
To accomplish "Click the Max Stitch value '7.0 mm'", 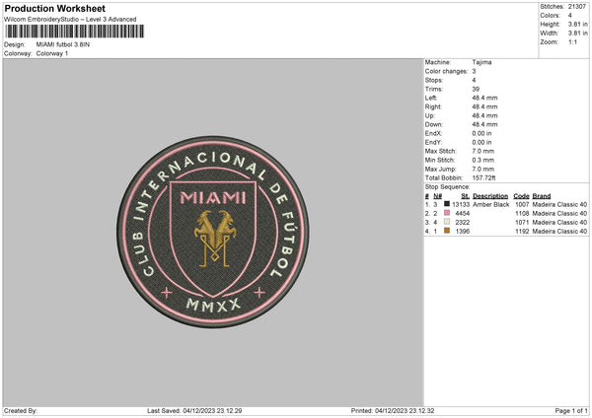I will click(482, 151).
